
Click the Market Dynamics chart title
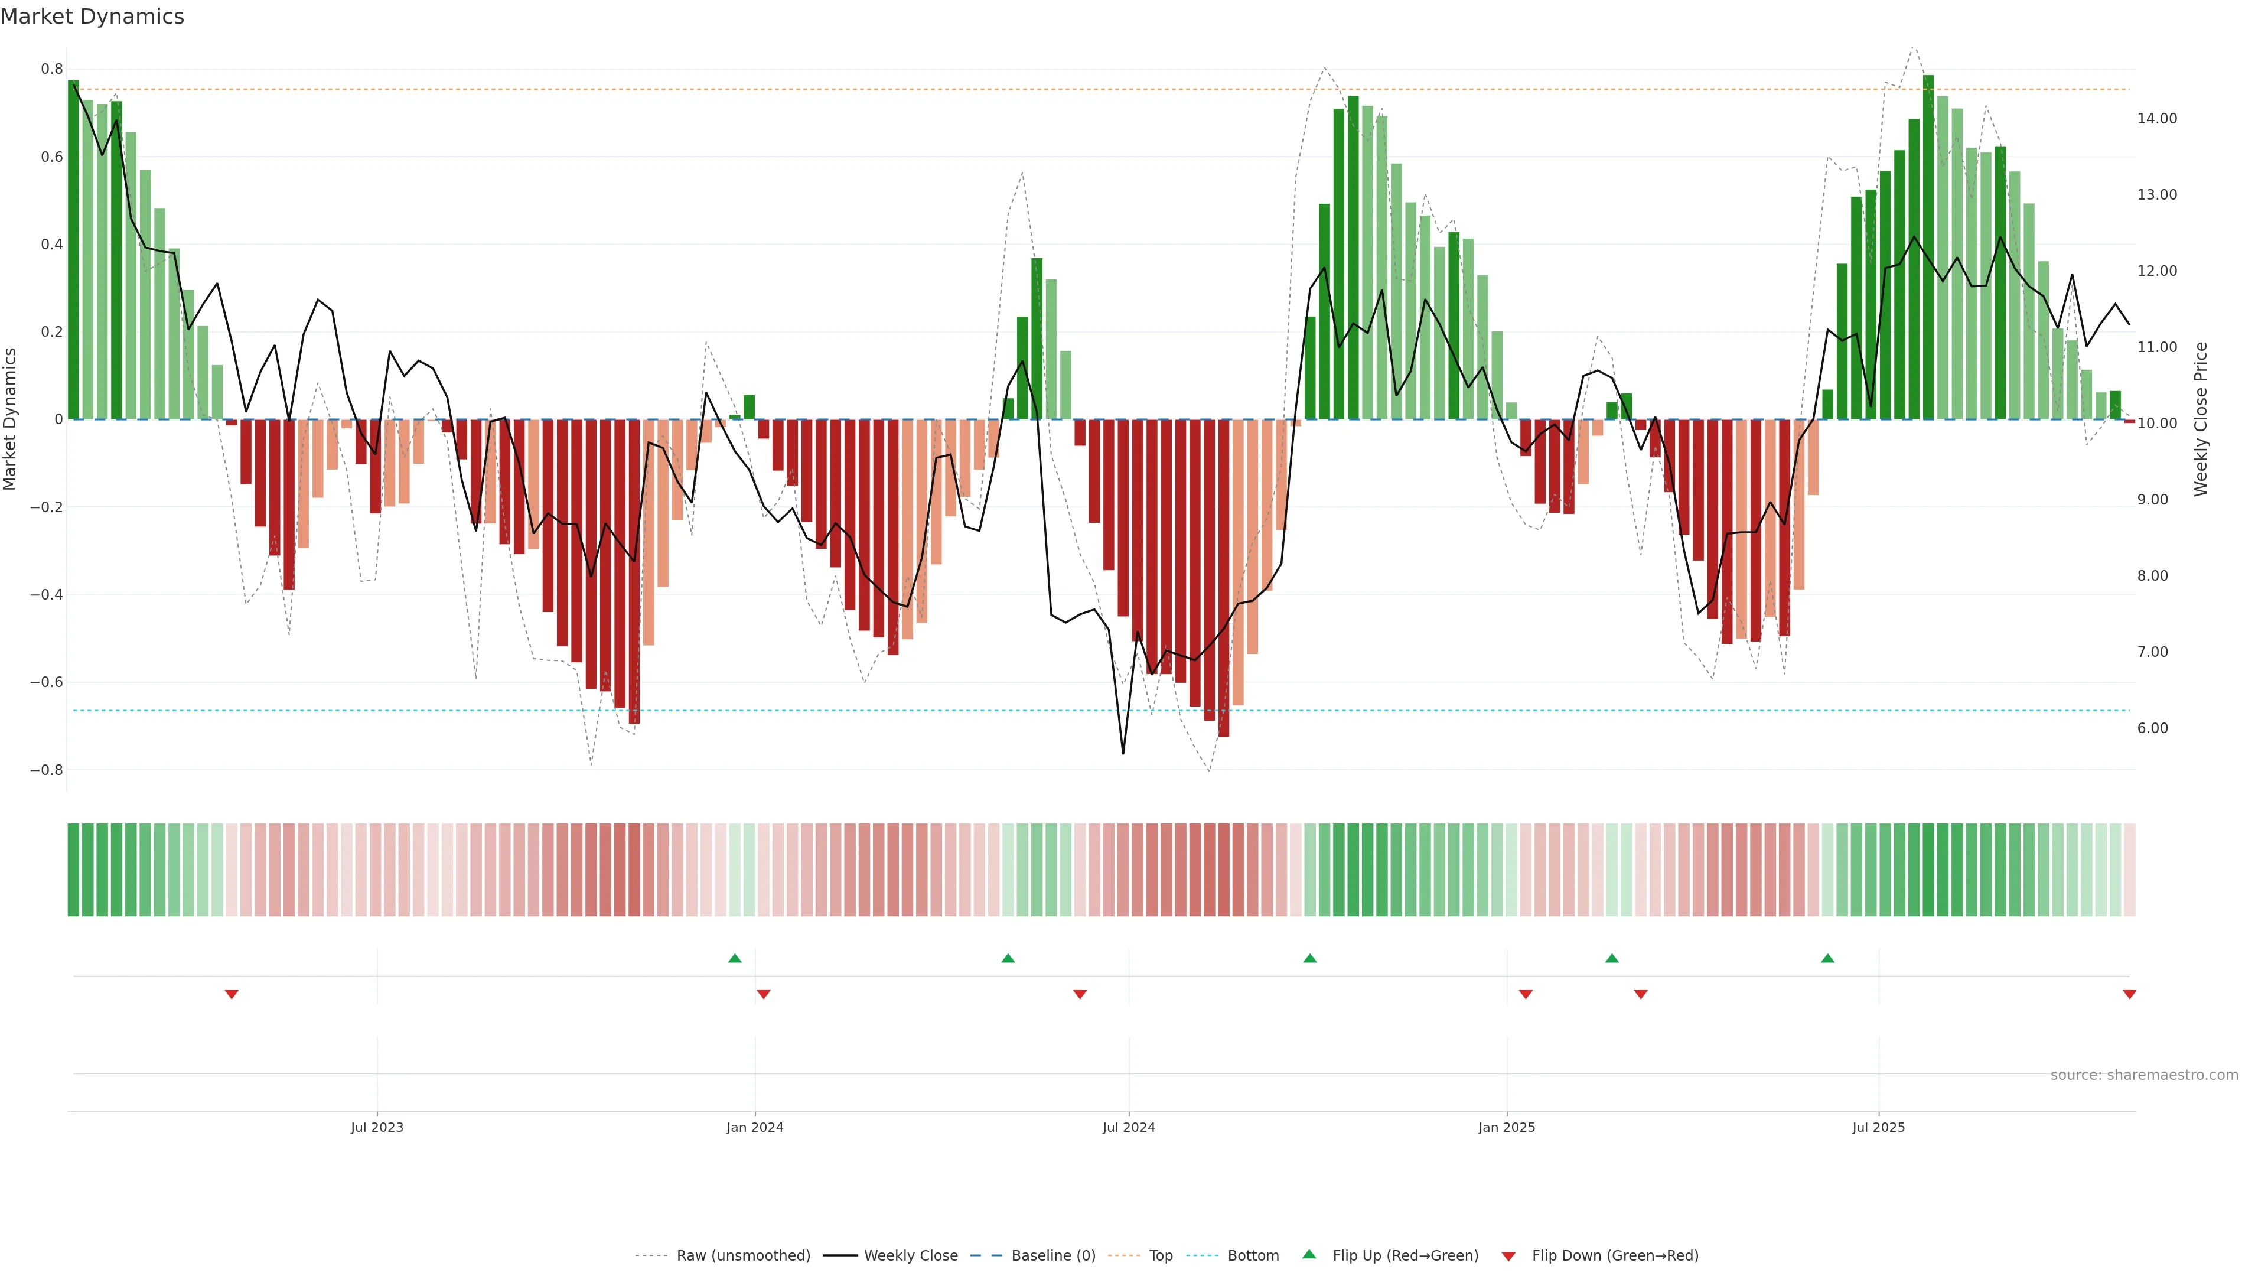[x=93, y=17]
